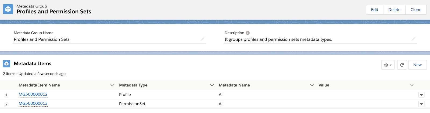Image resolution: width=430 pixels, height=113 pixels.
Task: Open the MGI-00000013 record link
Action: 33,103
